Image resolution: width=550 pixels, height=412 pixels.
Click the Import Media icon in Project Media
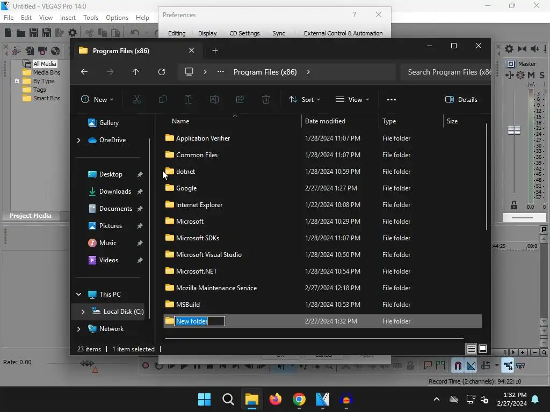point(30,51)
